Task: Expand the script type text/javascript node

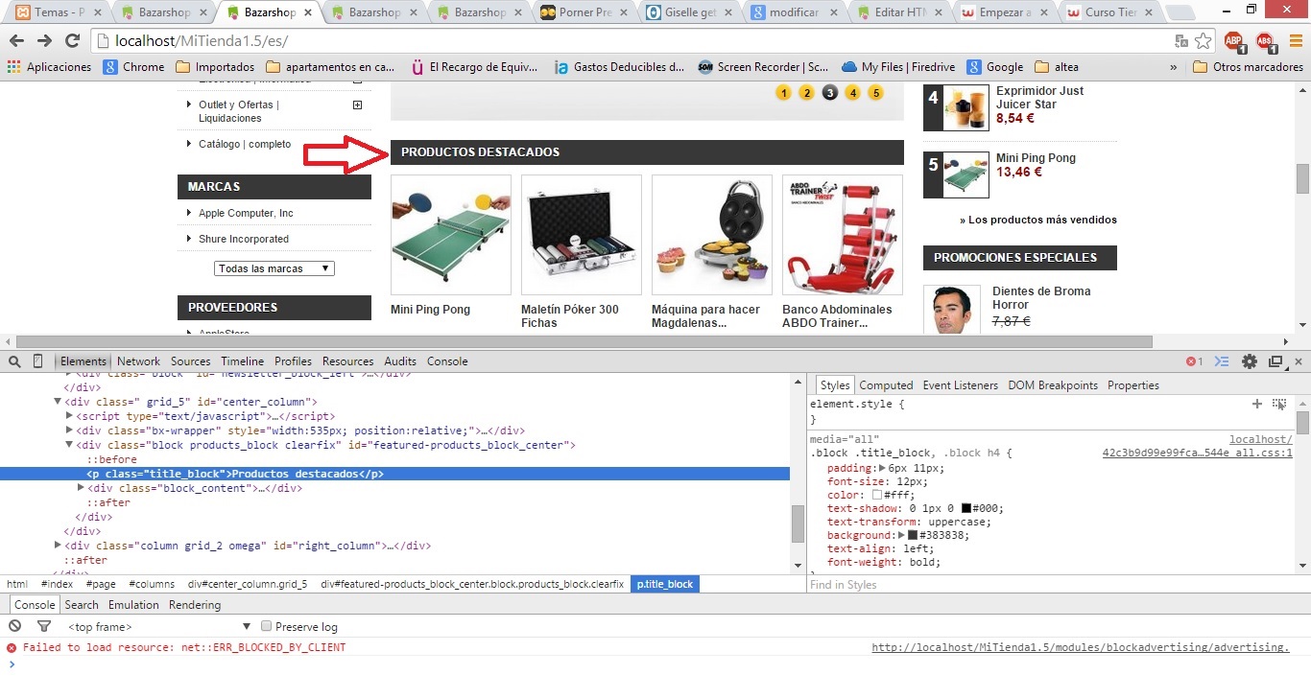Action: (69, 416)
